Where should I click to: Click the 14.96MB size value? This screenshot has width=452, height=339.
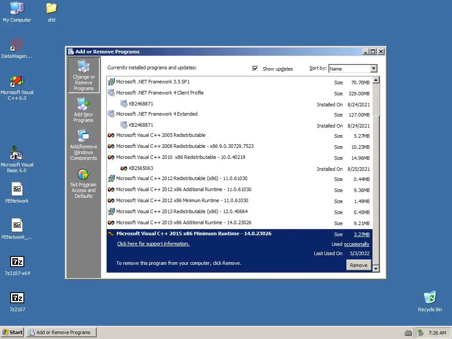pos(360,158)
